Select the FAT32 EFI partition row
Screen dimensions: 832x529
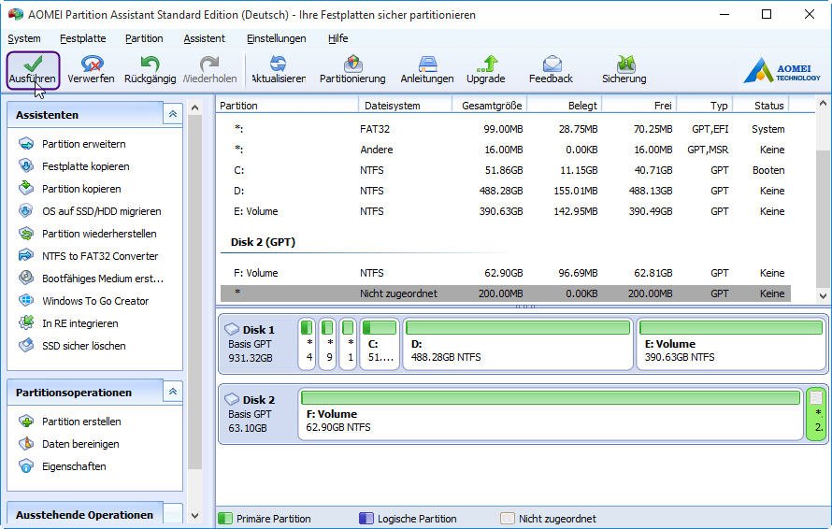(x=505, y=129)
